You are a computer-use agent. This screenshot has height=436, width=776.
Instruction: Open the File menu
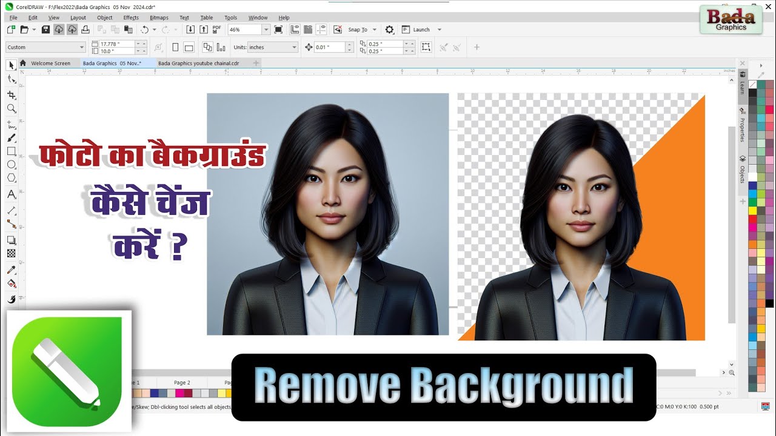pos(13,18)
